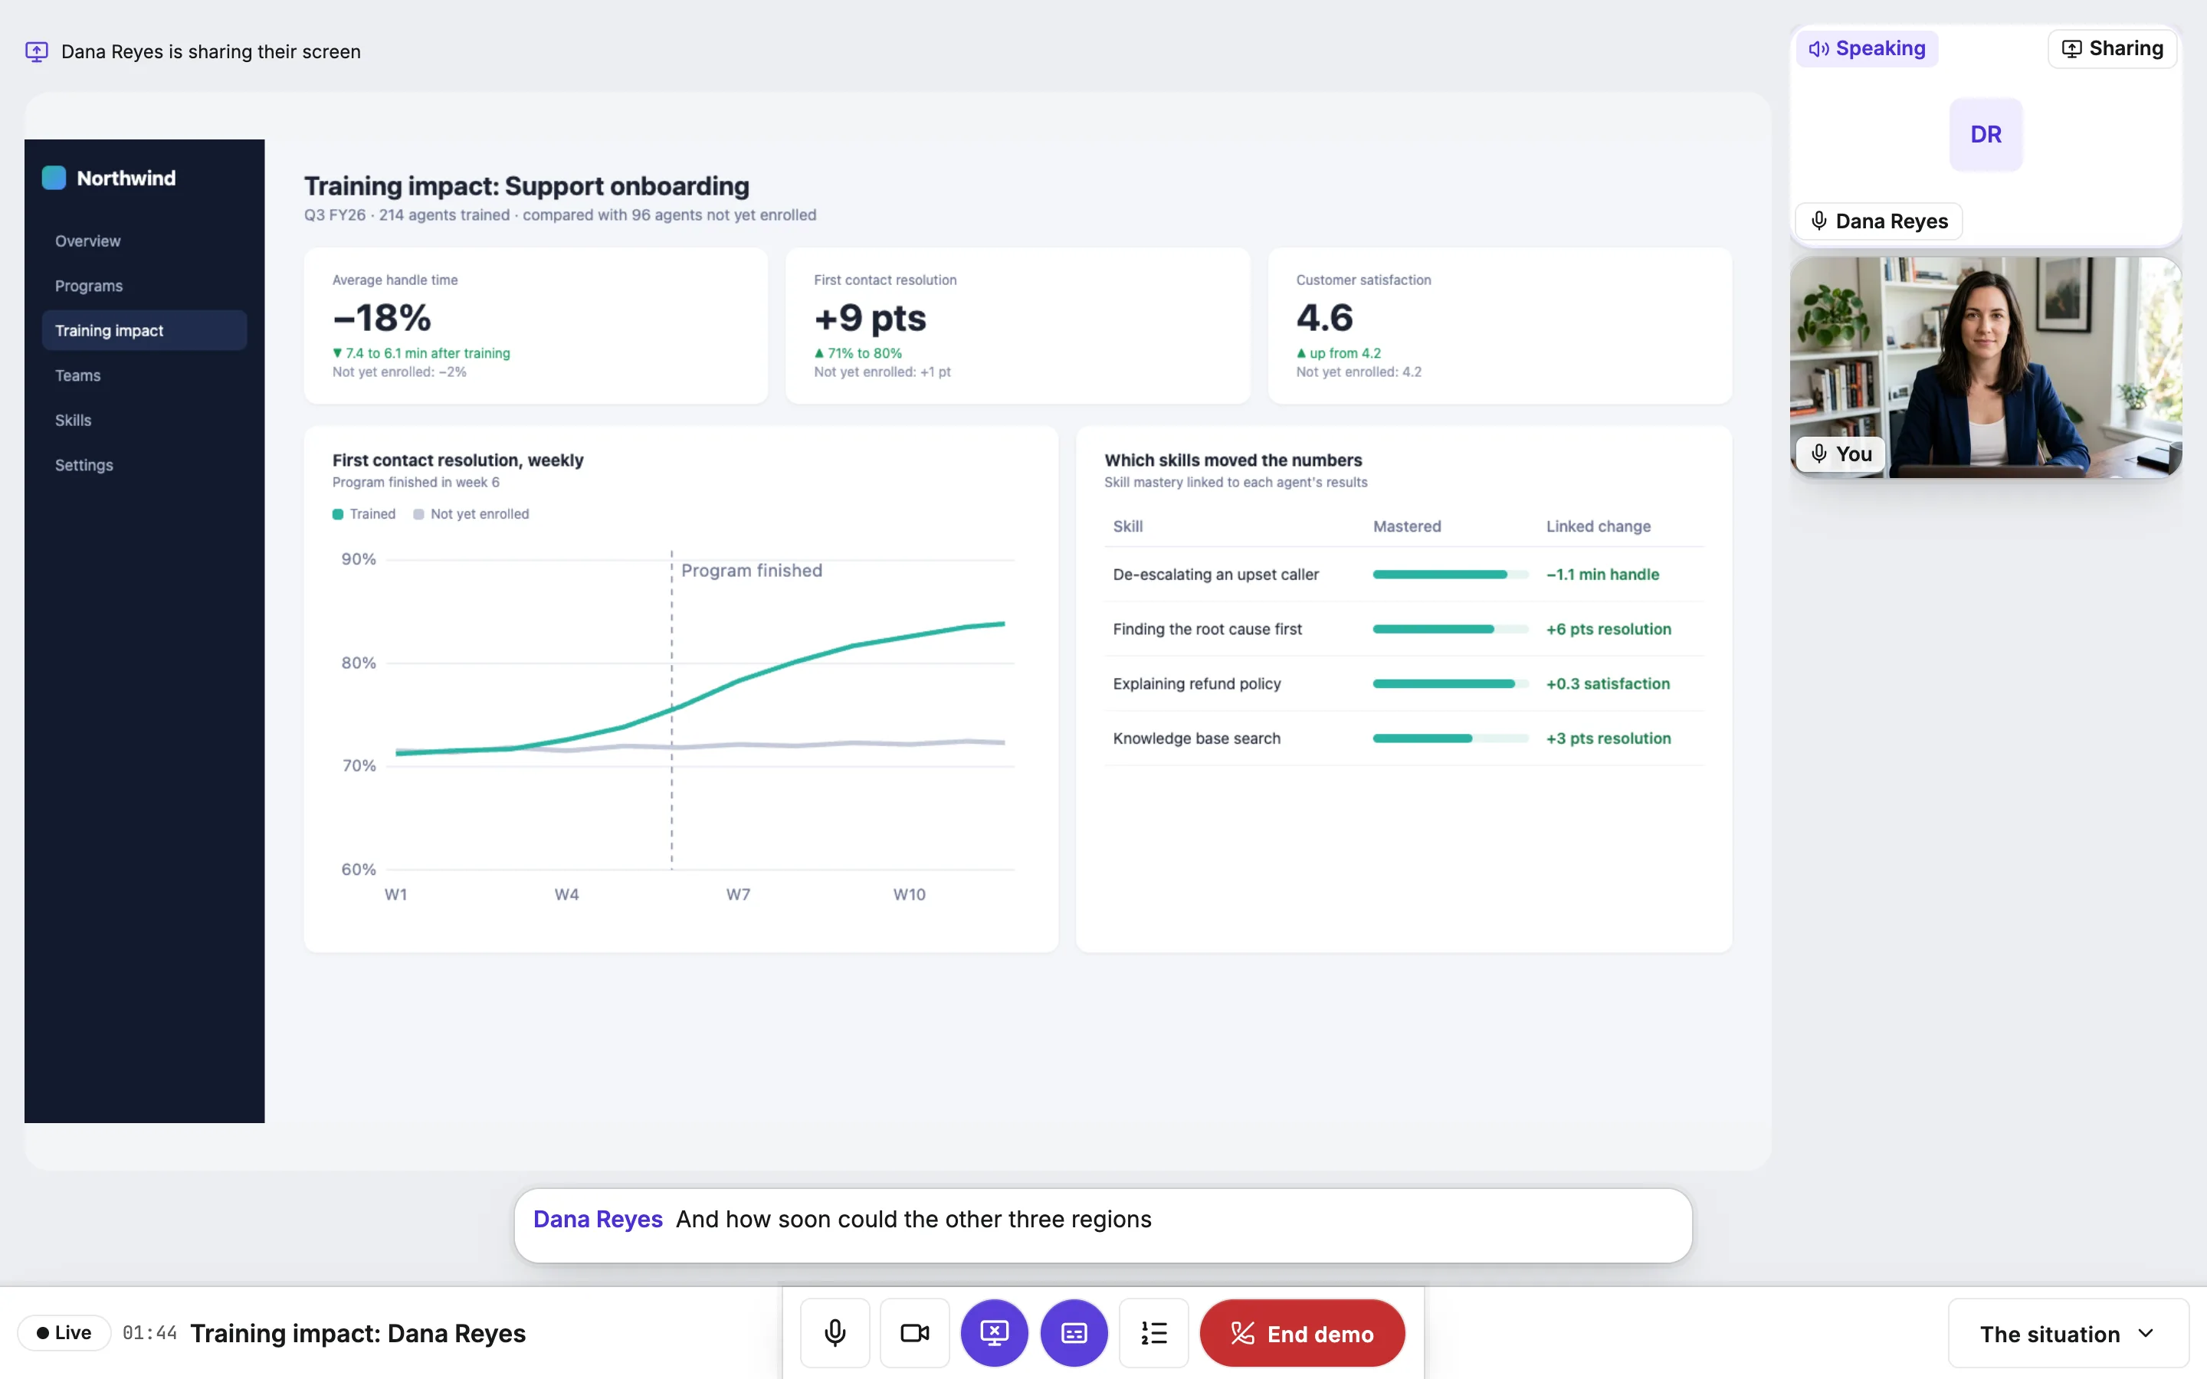The width and height of the screenshot is (2207, 1379).
Task: Click the Dana Reyes caption speaker name
Action: 598,1220
